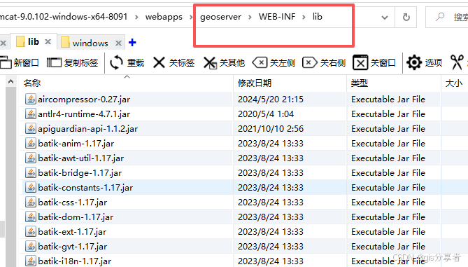Click the search box
The width and height of the screenshot is (468, 267).
[447, 17]
